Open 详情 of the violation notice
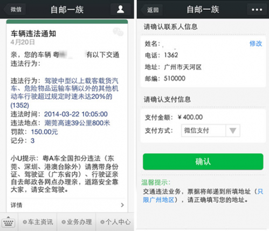Screen dimensions: 269x231 pyautogui.click(x=67, y=205)
